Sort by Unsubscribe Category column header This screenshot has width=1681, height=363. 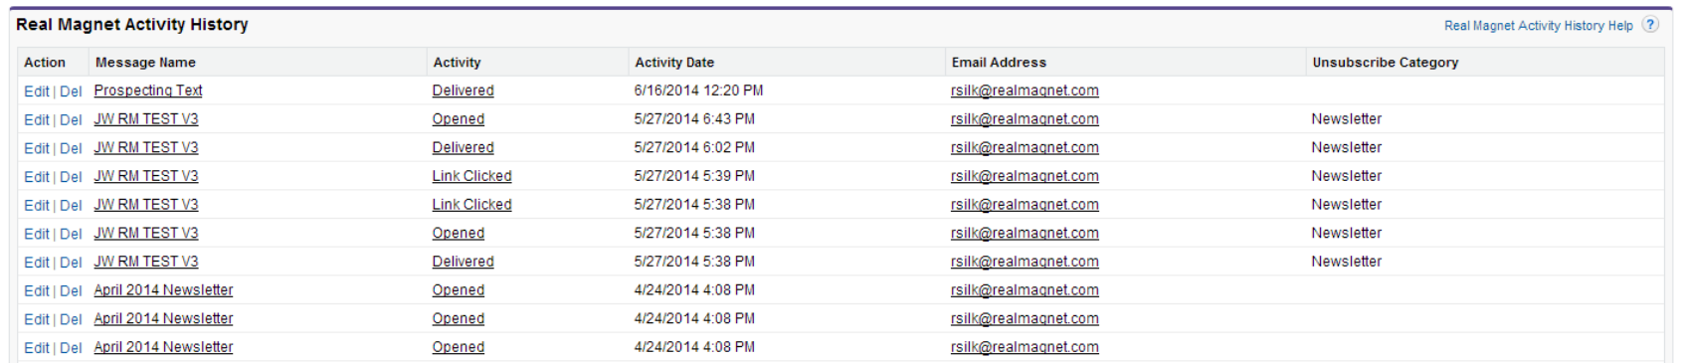point(1385,62)
